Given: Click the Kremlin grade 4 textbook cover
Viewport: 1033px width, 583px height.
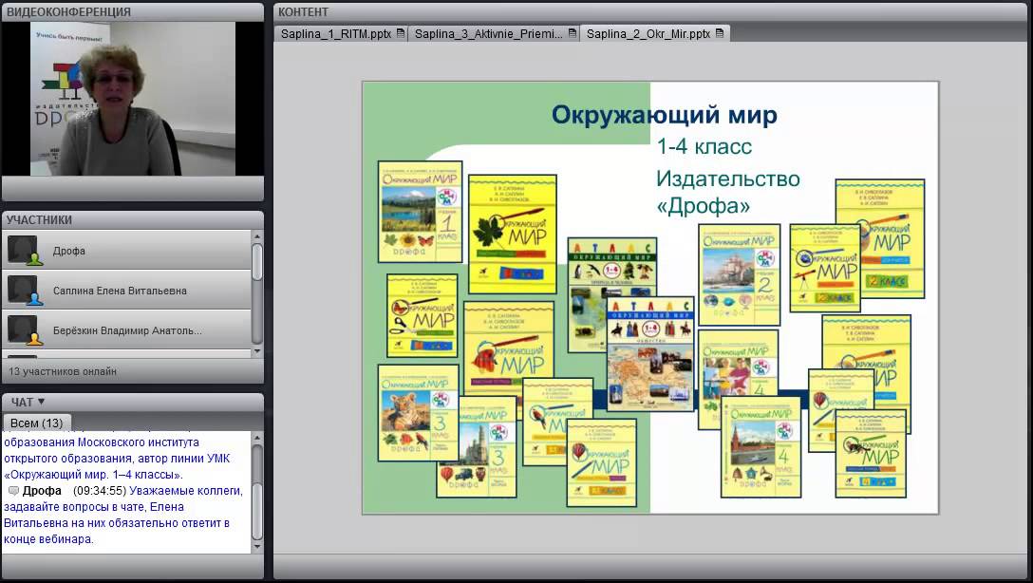Looking at the screenshot, I should [761, 447].
